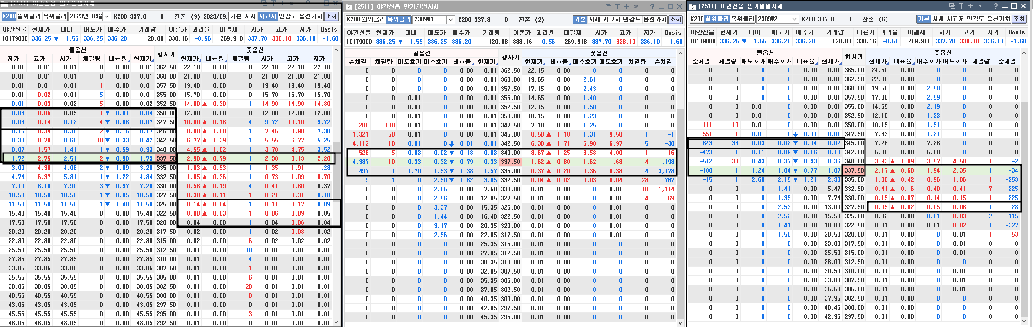Select K200 toggle in the middle window
Screen dimensions: 1033x327
pos(353,20)
